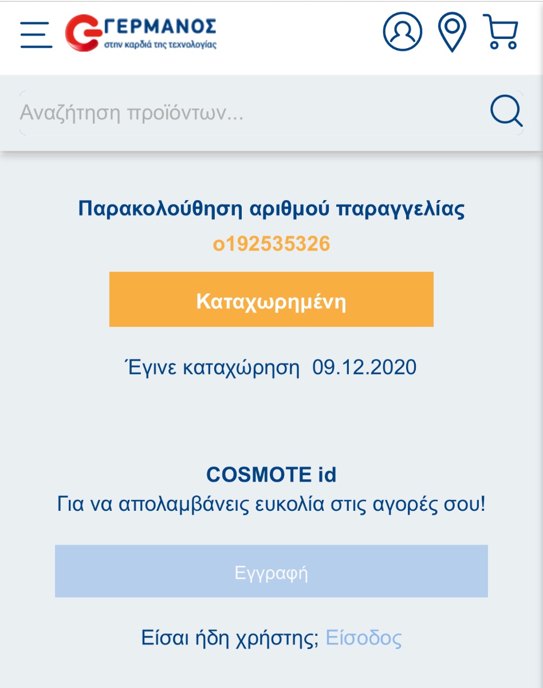This screenshot has height=688, width=543.
Task: Click the Παρακολούθηση αριθμού παραγγελίας heading
Action: (271, 210)
